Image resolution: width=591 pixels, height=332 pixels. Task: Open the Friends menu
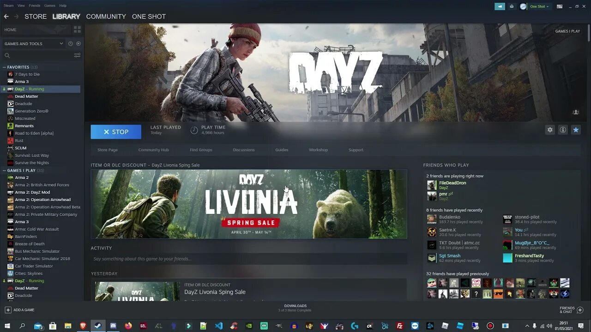click(35, 6)
